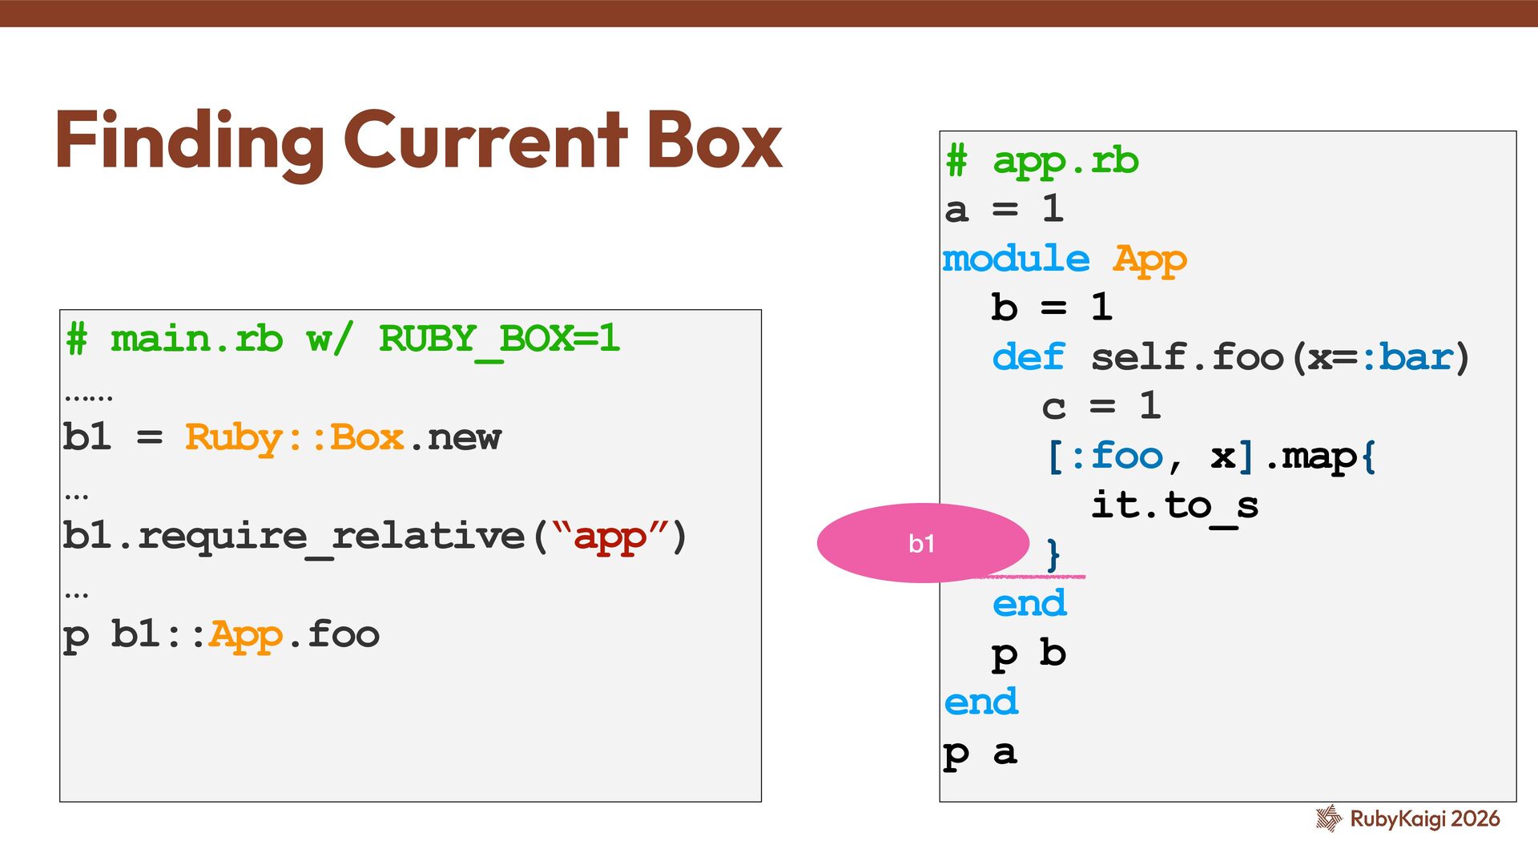Click the 'c = 1' assignment line
Screen dimensions: 1538x865
pyautogui.click(x=1101, y=406)
